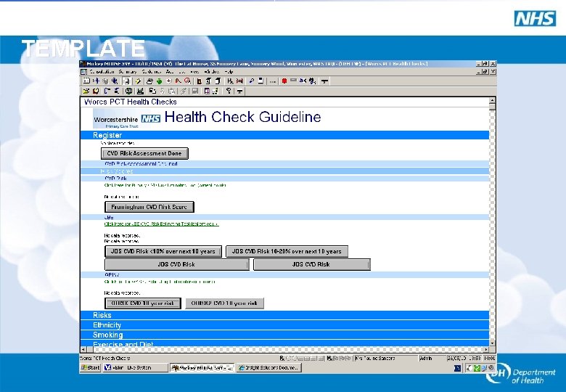This screenshot has height=392, width=566.
Task: Switch to the Vision Live System taskbar item
Action: click(x=136, y=368)
